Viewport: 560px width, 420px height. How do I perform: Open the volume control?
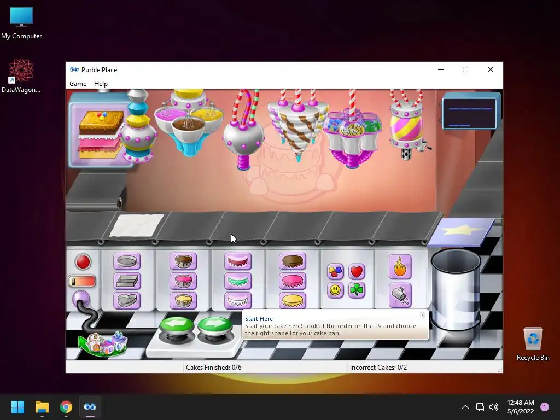(x=494, y=407)
